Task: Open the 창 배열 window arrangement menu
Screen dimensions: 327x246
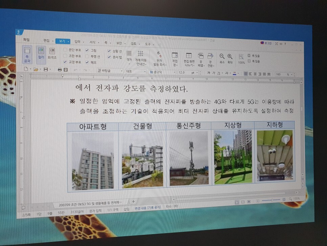Action: coord(201,60)
